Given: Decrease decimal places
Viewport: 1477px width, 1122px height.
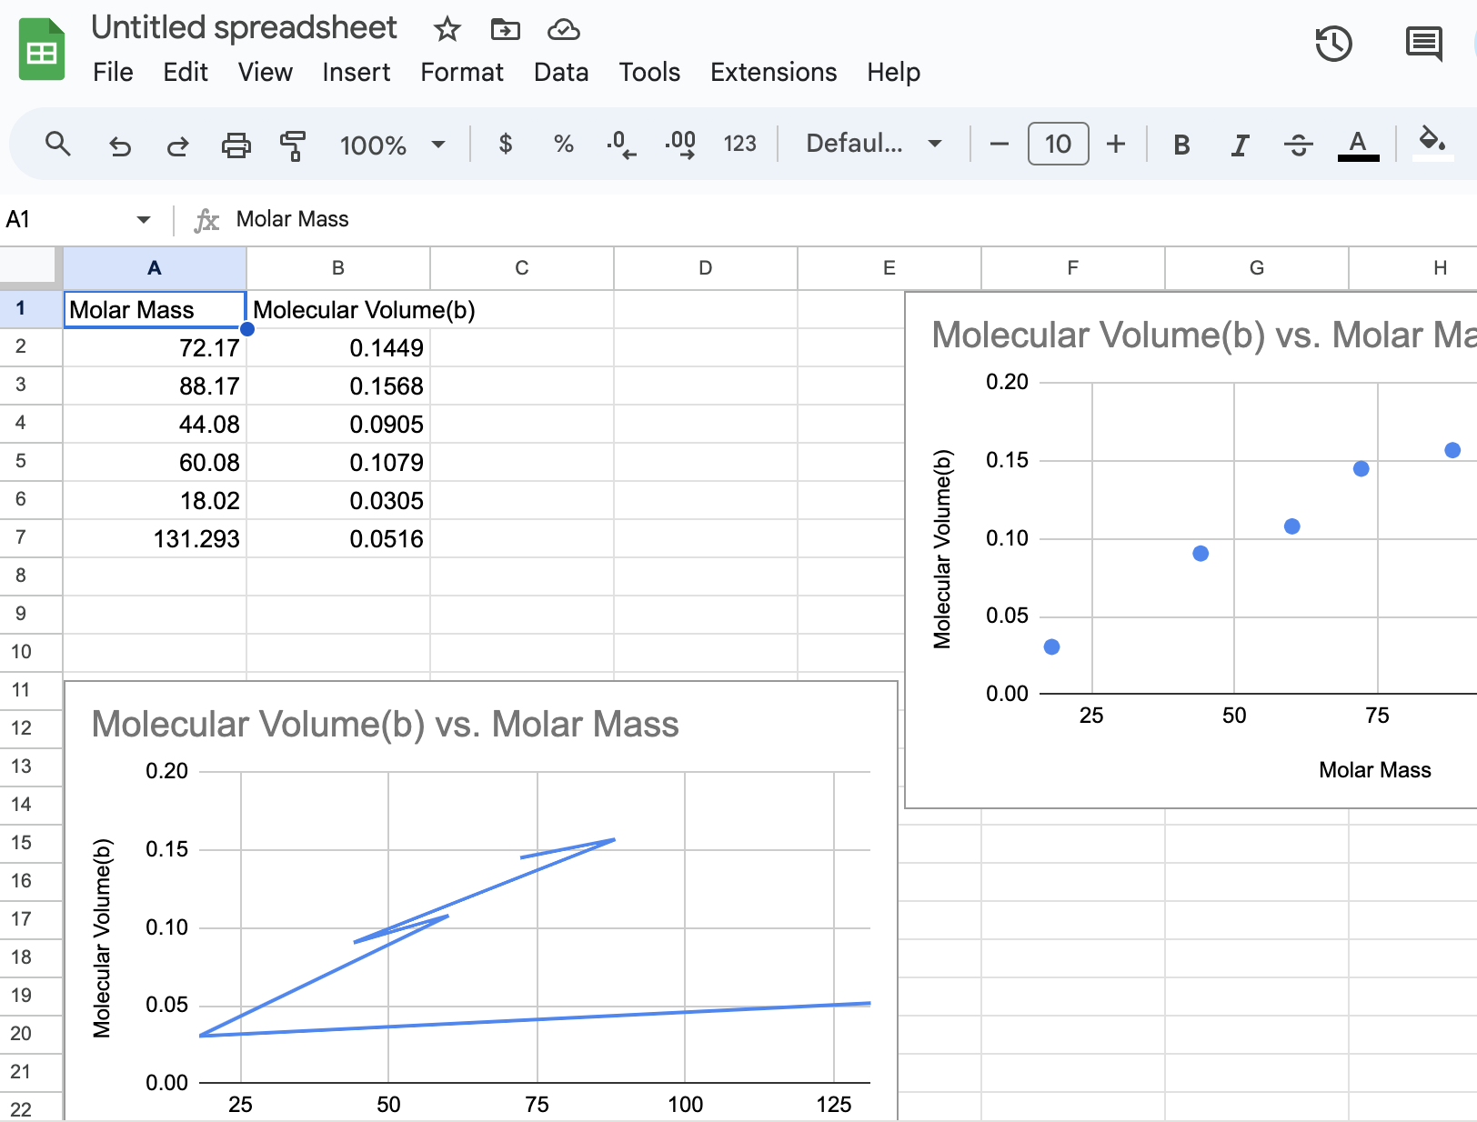Looking at the screenshot, I should click(x=621, y=144).
